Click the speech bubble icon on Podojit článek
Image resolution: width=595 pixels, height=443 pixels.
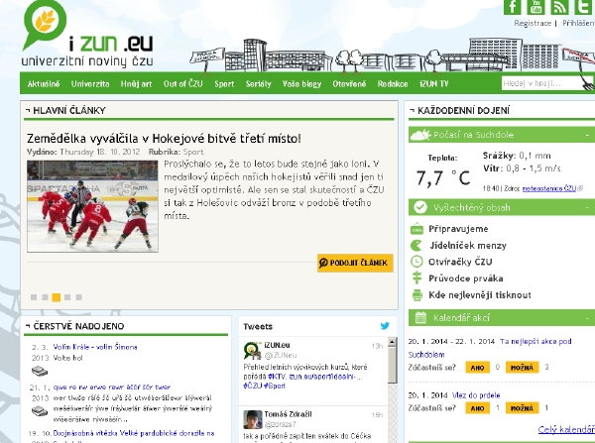point(323,263)
